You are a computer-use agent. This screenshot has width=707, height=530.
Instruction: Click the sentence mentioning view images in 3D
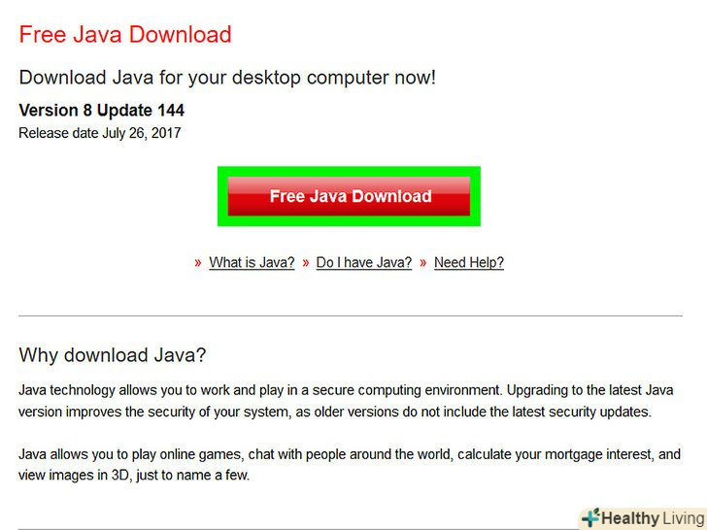(x=134, y=475)
